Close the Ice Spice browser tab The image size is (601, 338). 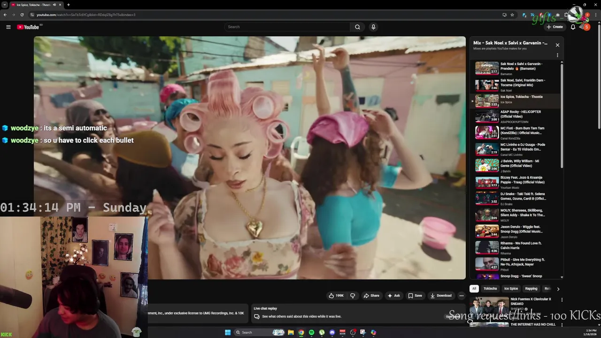point(60,5)
